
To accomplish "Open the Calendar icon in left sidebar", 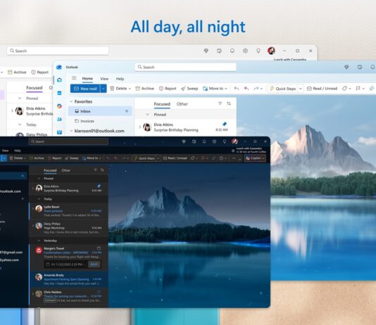I will (59, 93).
